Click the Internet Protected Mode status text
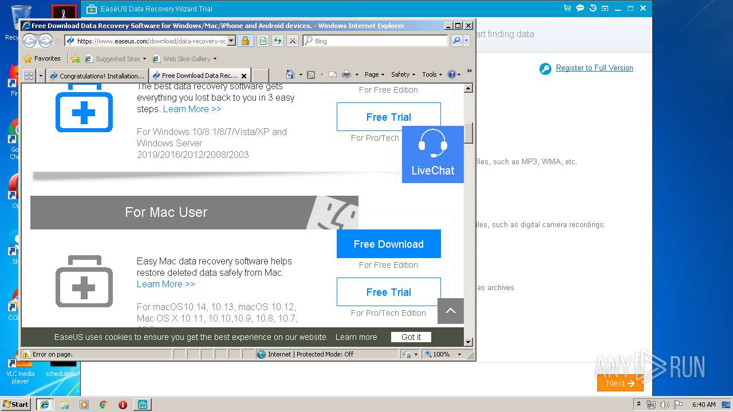The width and height of the screenshot is (733, 412). tap(312, 354)
